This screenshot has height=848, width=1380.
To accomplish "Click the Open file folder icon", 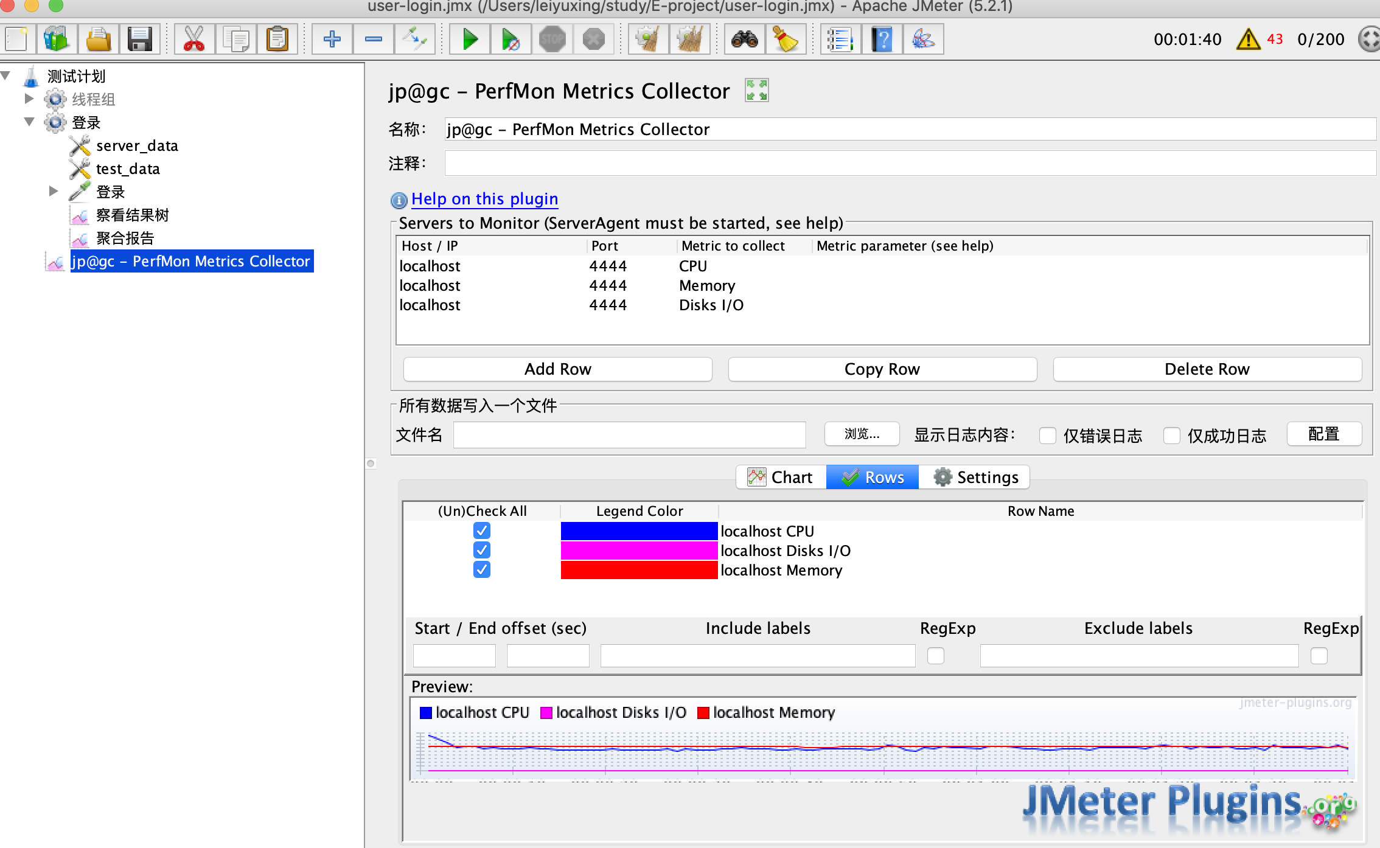I will click(99, 40).
